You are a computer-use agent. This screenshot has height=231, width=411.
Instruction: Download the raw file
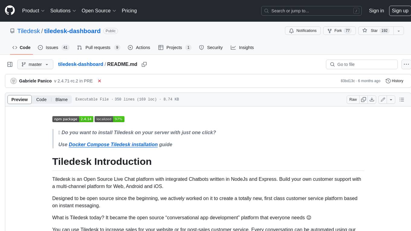pyautogui.click(x=372, y=99)
